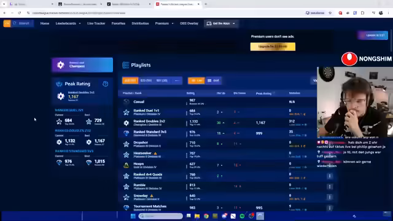Screen dimensions: 393x221
Task: Open Spotify from the Windows taskbar
Action: (242, 216)
